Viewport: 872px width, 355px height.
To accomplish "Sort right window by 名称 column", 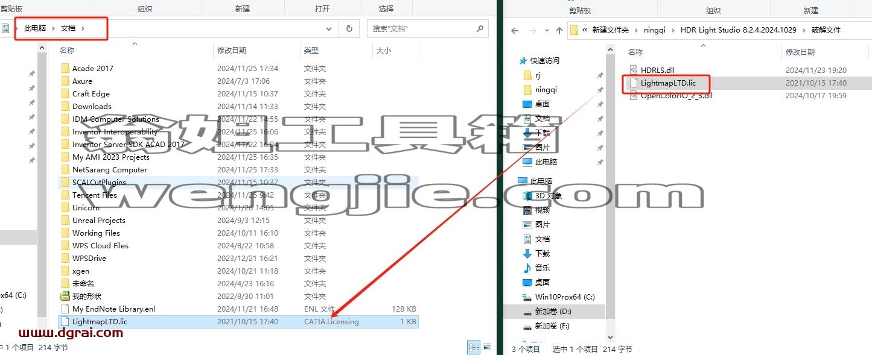I will [635, 52].
